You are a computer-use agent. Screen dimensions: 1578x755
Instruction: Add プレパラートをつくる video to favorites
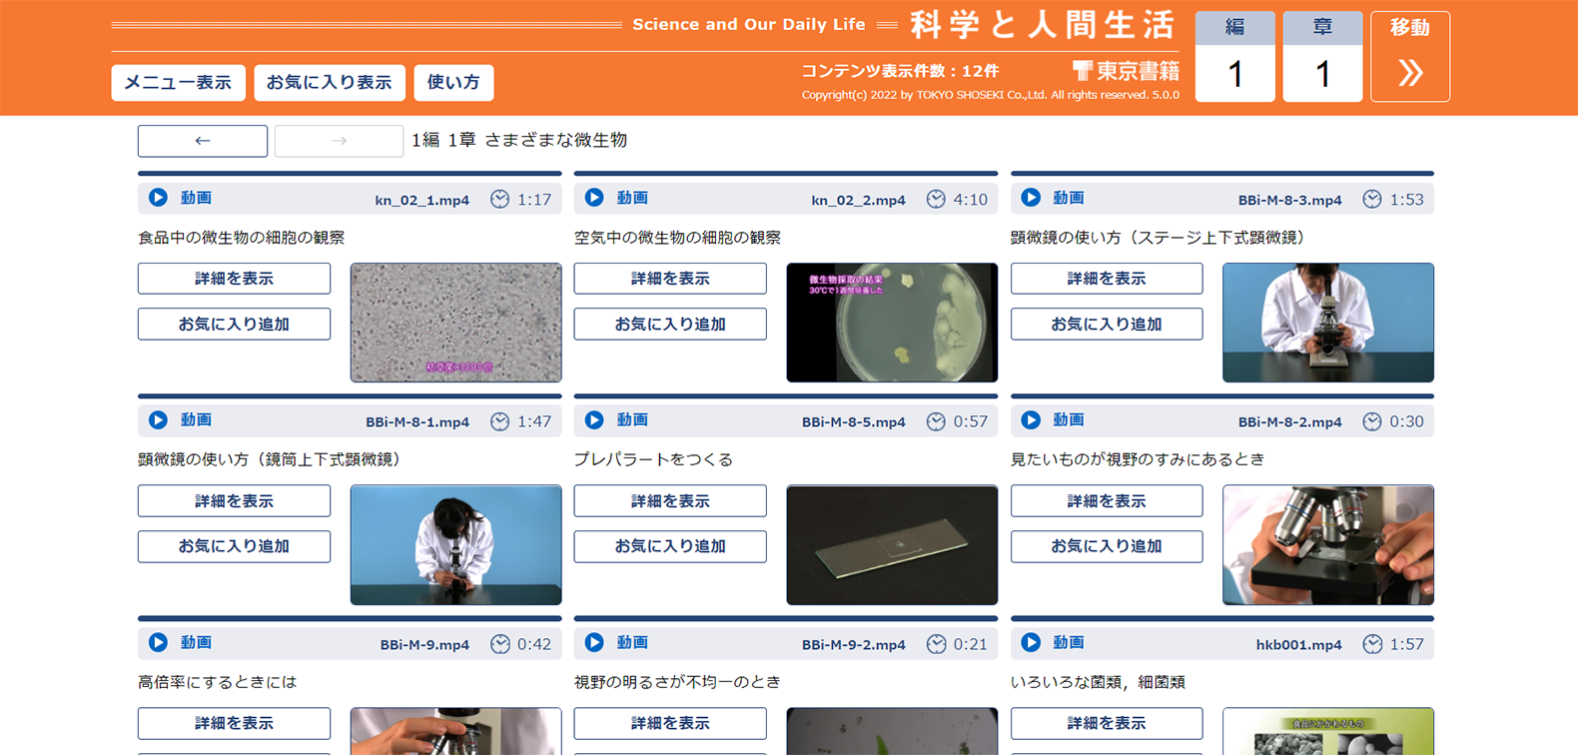(x=670, y=546)
